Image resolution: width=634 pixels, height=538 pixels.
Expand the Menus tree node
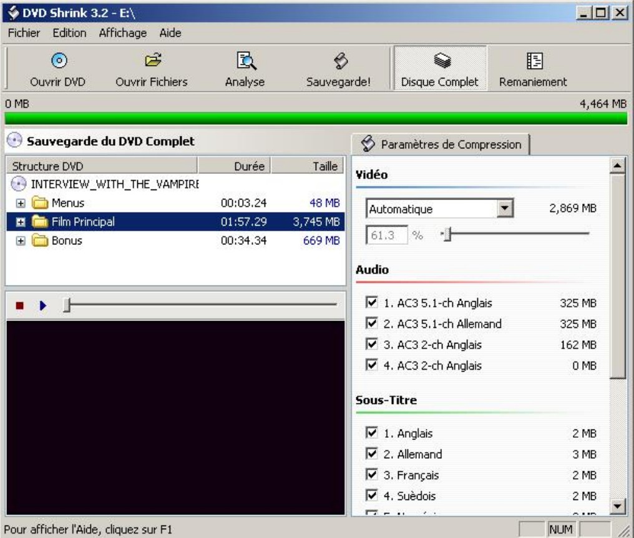(20, 203)
